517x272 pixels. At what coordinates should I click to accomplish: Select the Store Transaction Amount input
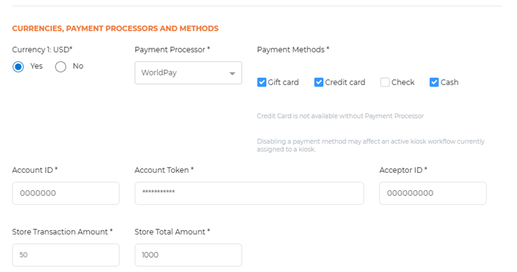(x=65, y=255)
